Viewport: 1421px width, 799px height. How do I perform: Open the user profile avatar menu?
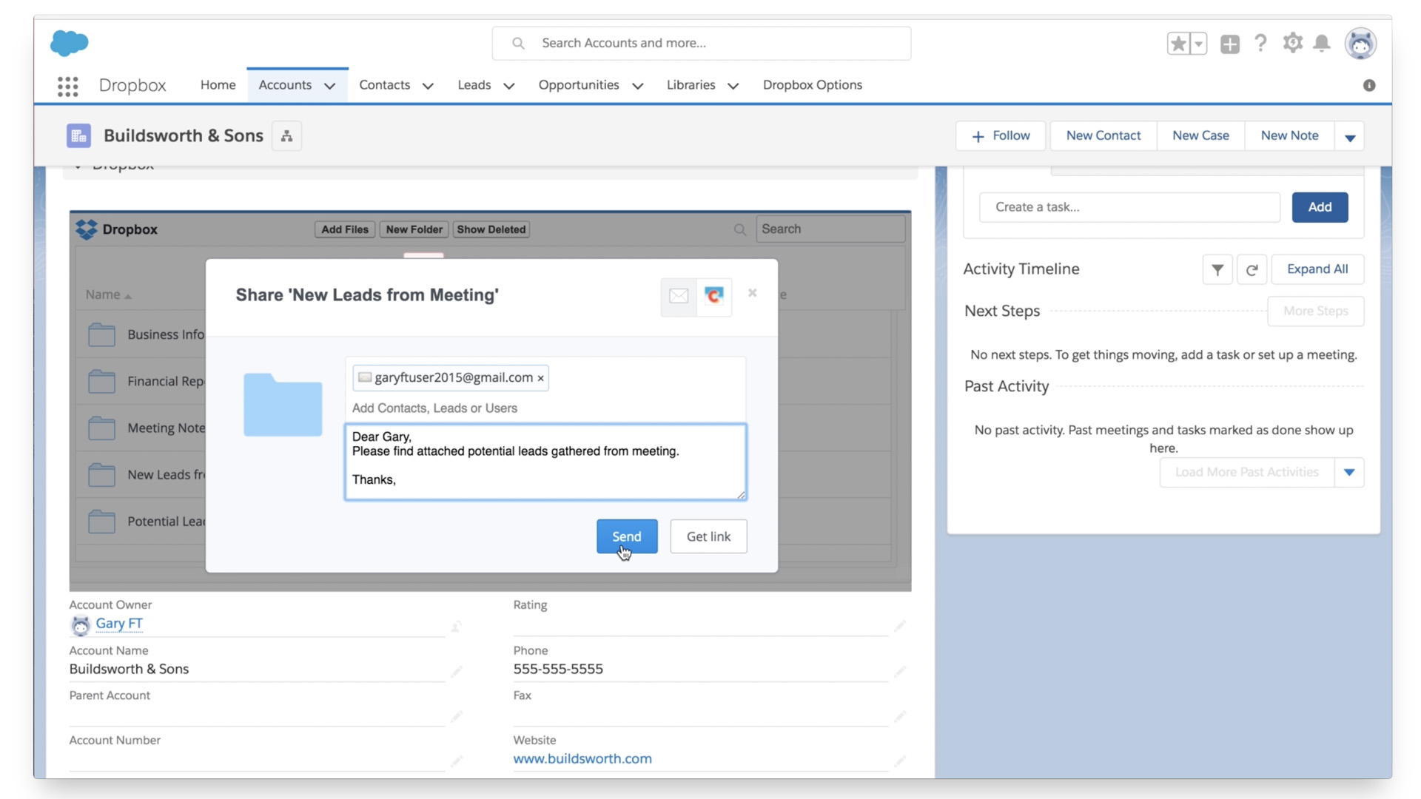pos(1360,44)
